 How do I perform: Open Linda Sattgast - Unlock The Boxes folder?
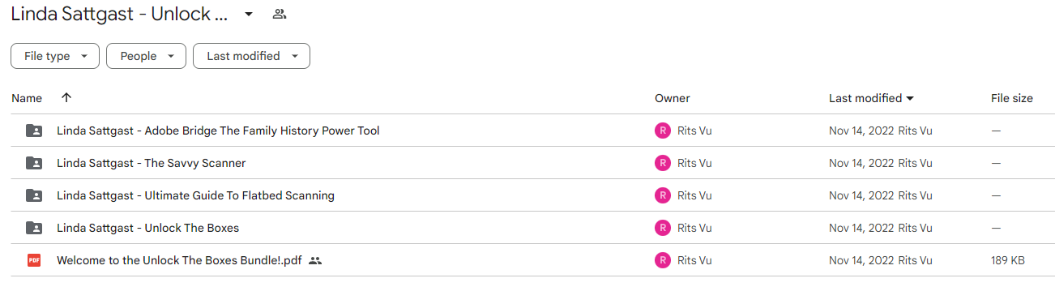[147, 228]
